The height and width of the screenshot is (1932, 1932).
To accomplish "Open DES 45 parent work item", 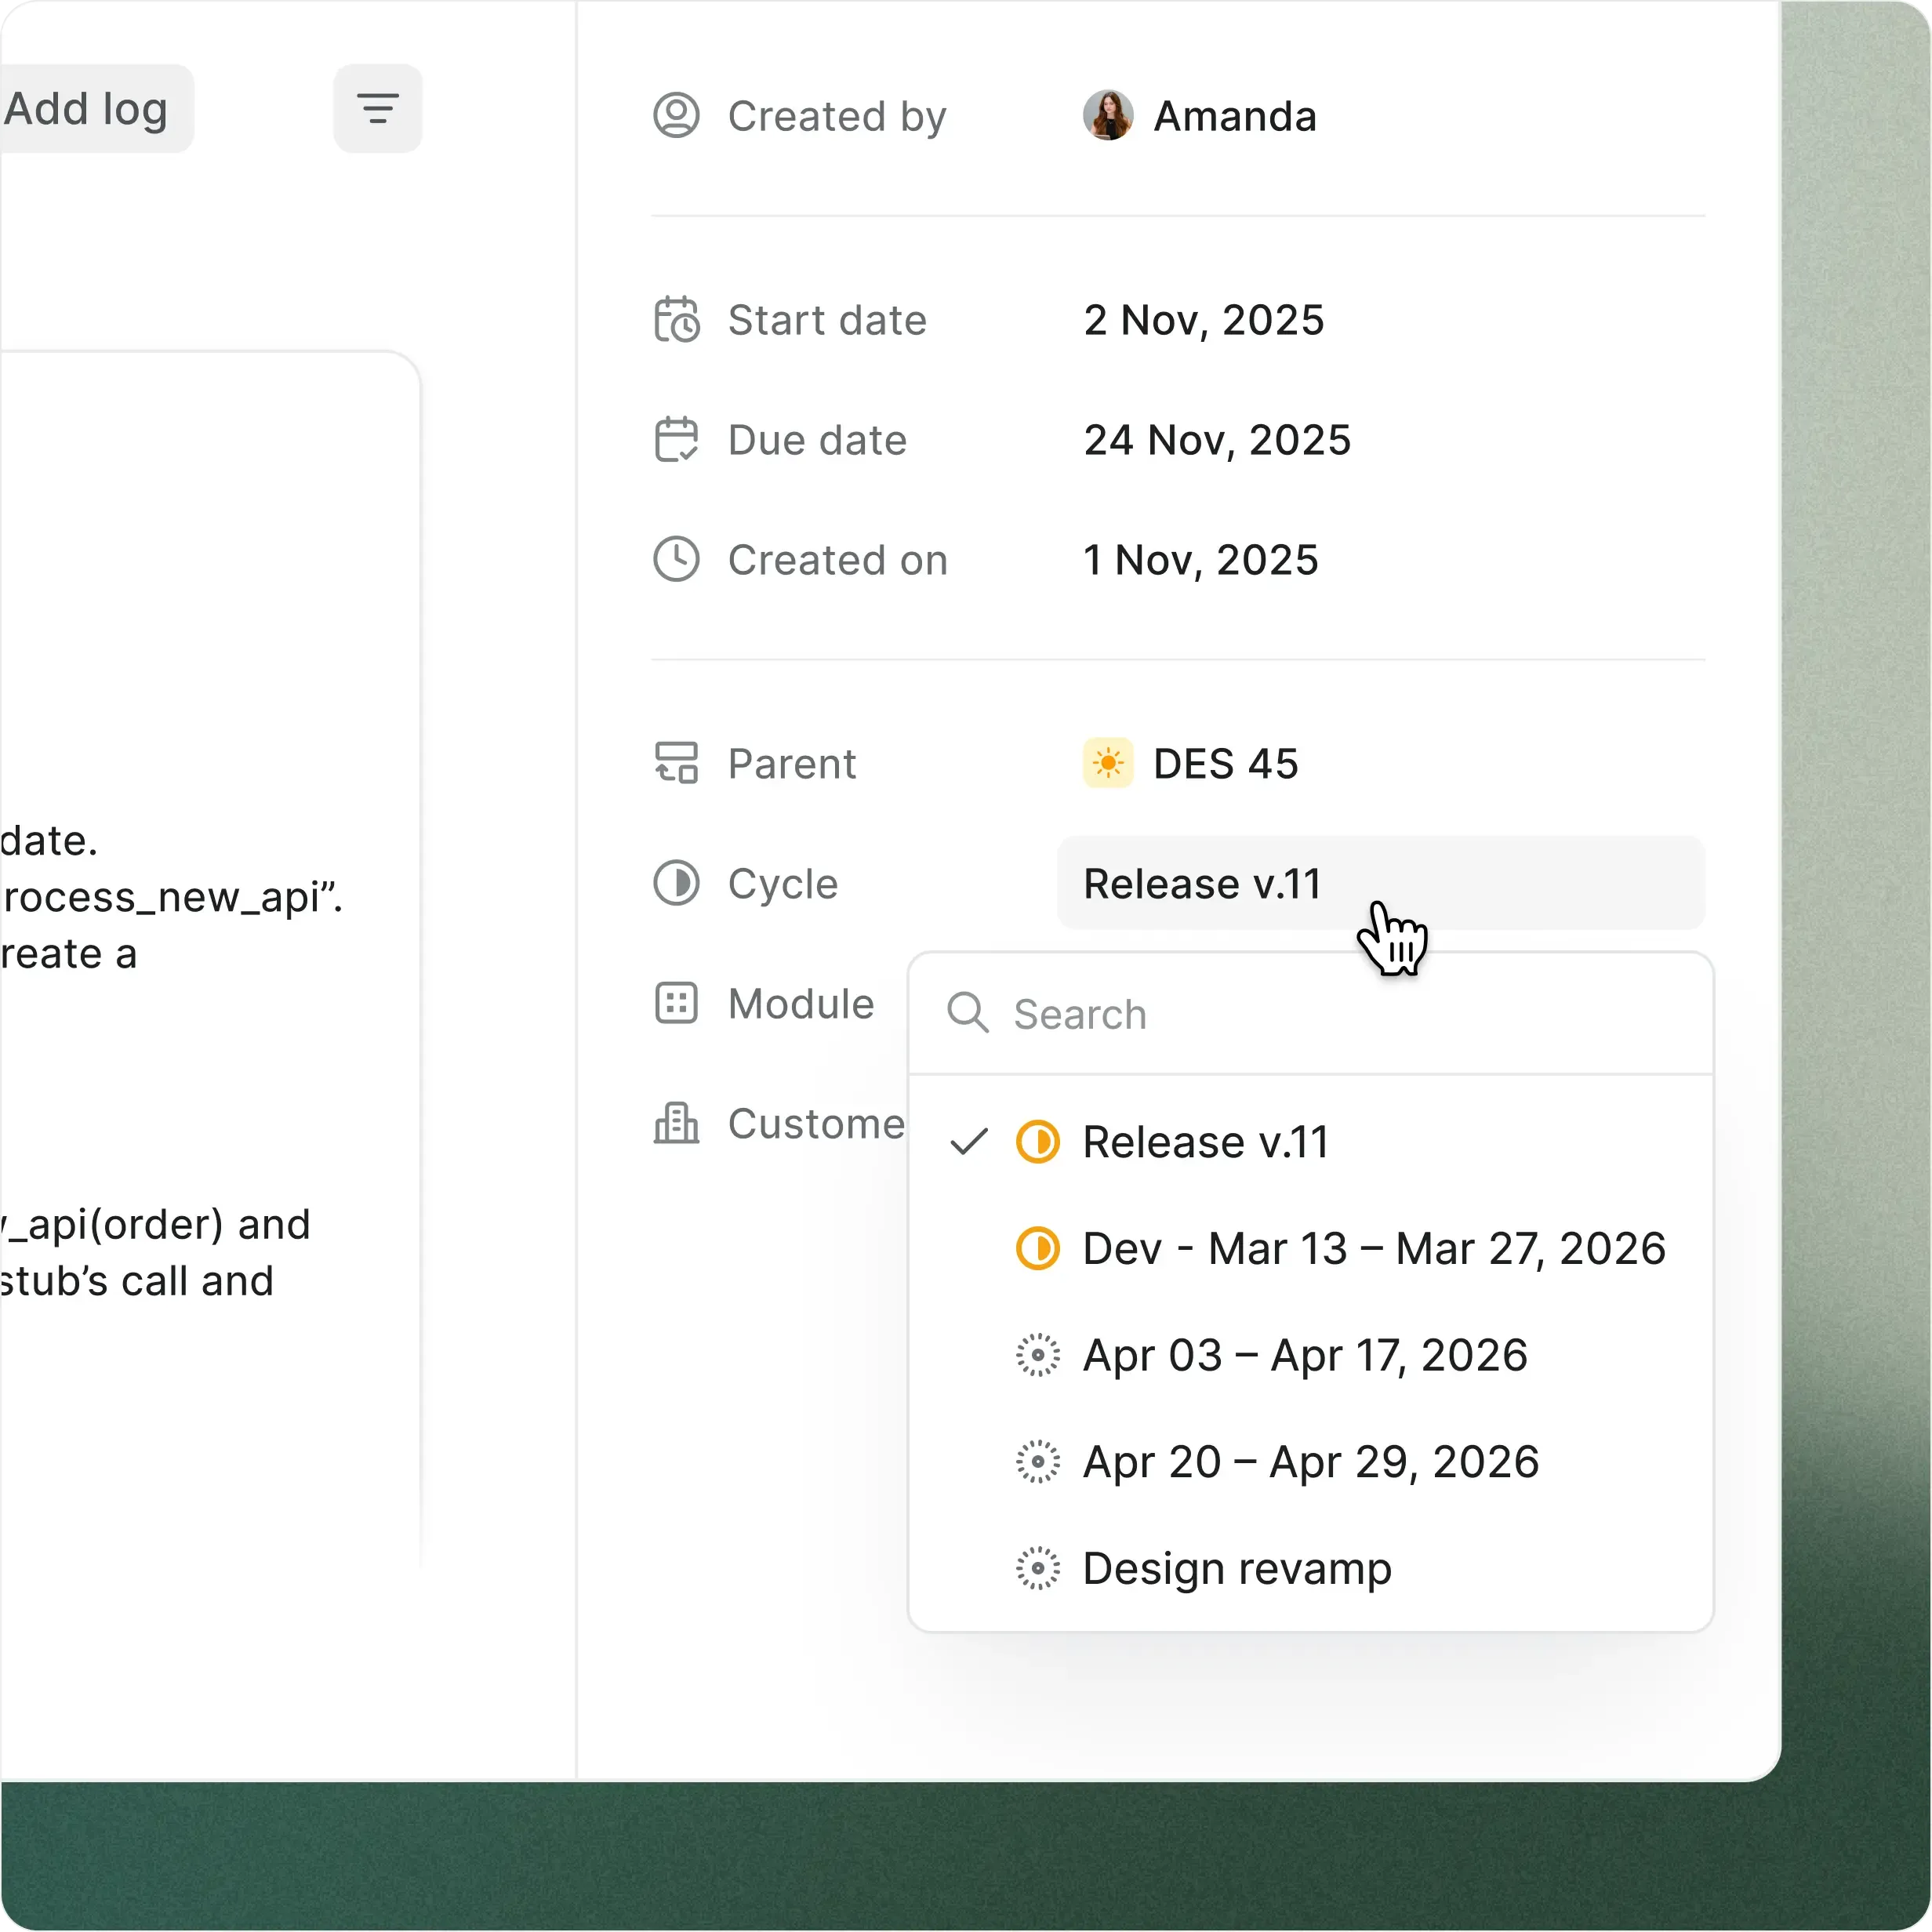I will [1226, 763].
